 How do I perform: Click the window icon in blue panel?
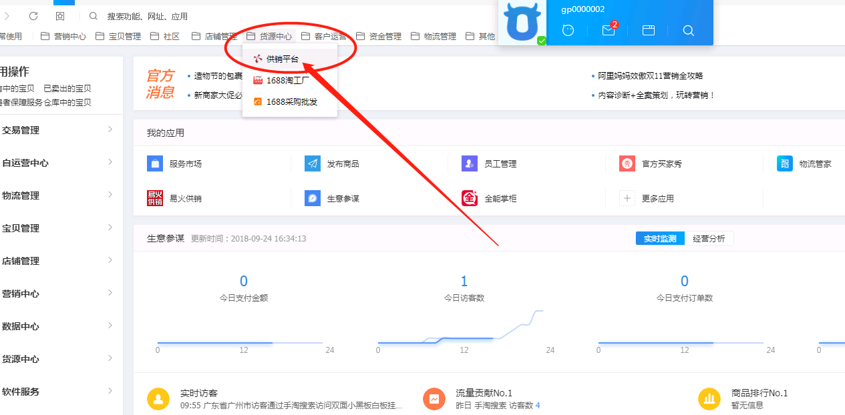click(648, 30)
